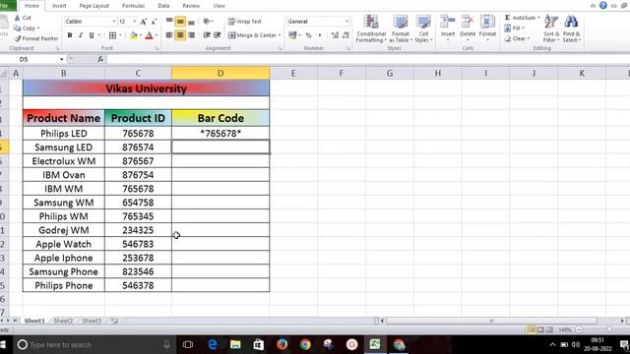Click the Orientation icon
Image resolution: width=630 pixels, height=354 pixels.
pyautogui.click(x=207, y=21)
